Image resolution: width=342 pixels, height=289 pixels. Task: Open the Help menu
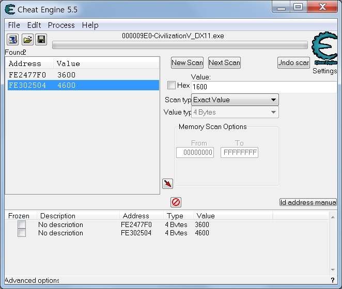[90, 25]
